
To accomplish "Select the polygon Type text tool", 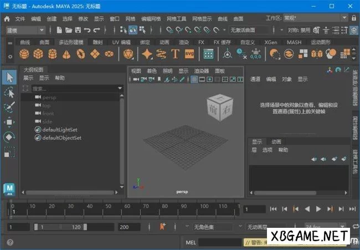I will coord(175,54).
